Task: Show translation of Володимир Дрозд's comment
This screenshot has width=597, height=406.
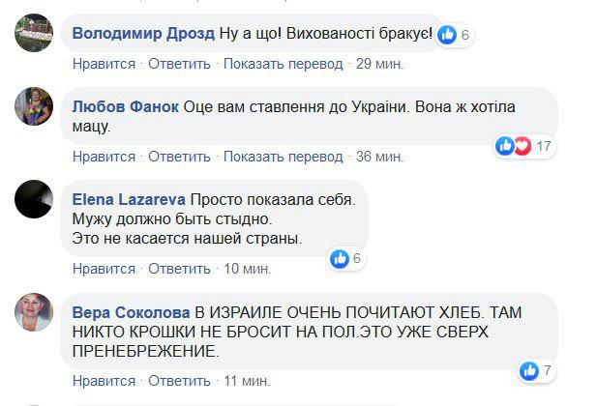Action: click(284, 64)
